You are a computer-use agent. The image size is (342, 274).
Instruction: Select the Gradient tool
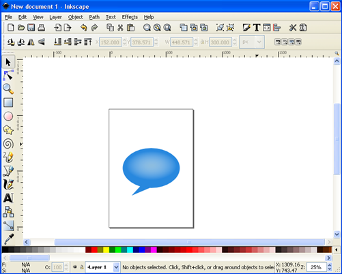pos(8,226)
